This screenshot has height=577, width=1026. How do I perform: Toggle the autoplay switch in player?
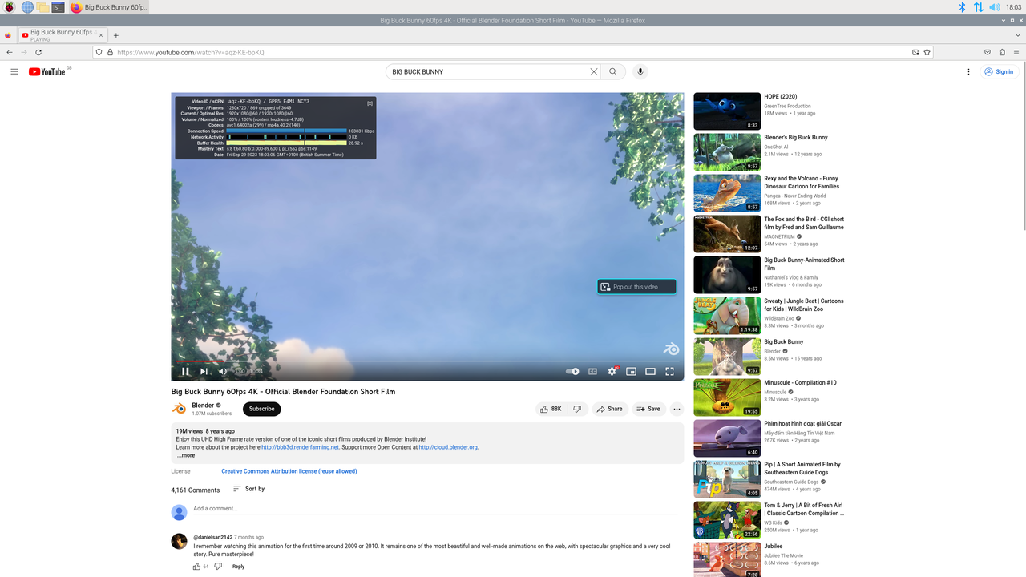tap(572, 371)
